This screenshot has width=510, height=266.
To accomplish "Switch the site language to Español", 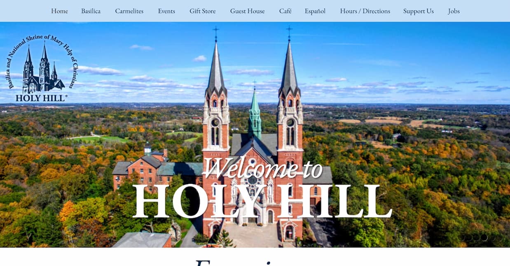I will click(x=315, y=11).
